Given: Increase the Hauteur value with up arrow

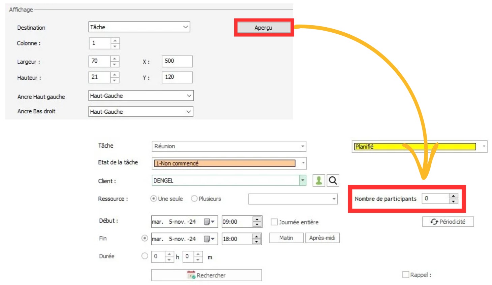Looking at the screenshot, I should 115,74.
